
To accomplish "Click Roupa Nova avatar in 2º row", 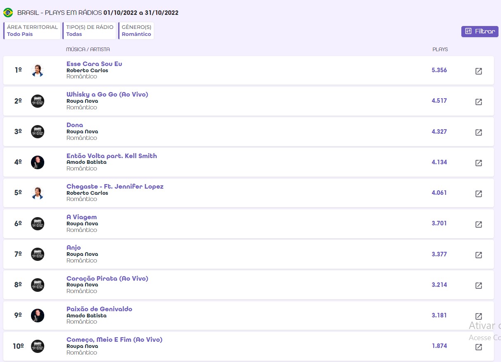I will coord(38,101).
